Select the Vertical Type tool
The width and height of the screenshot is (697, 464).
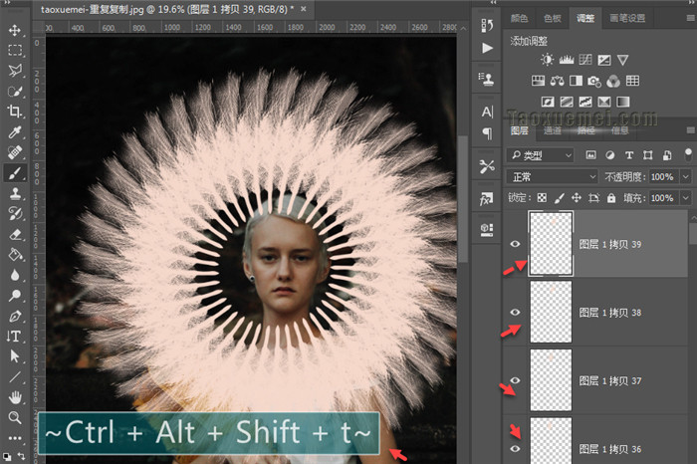tap(15, 337)
